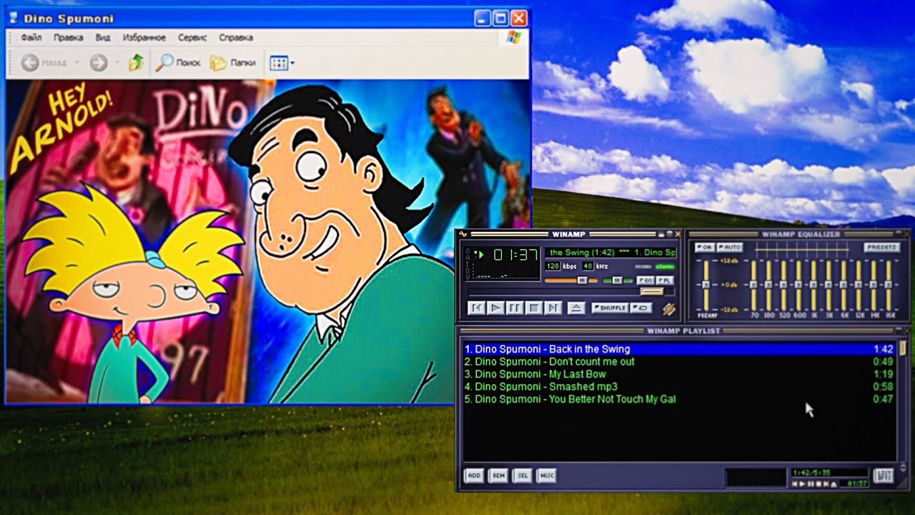This screenshot has height=515, width=915.
Task: Click the Winamp balance slider
Action: click(617, 280)
